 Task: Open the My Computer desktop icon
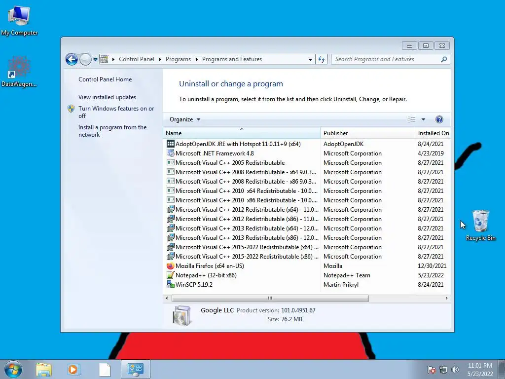click(19, 21)
